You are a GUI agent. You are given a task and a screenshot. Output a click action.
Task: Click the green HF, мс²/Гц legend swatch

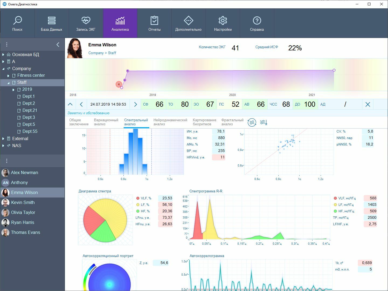(x=335, y=211)
